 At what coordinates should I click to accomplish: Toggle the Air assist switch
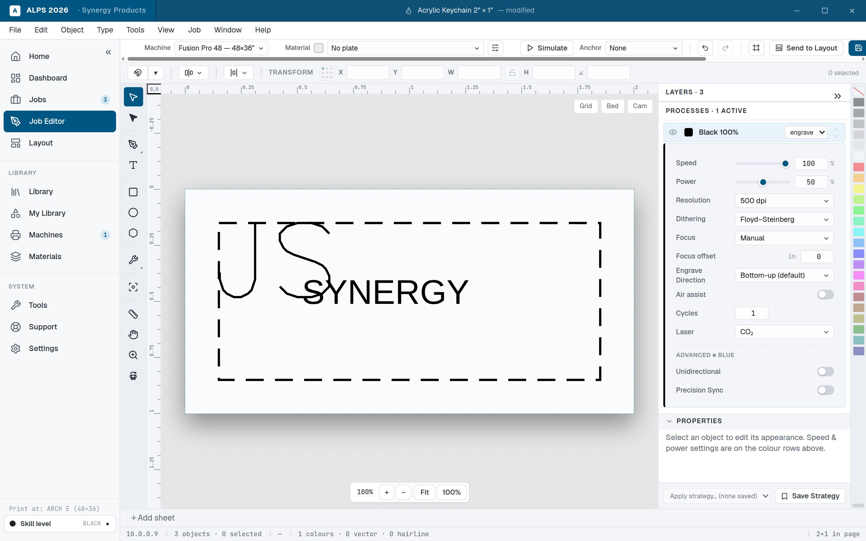coord(826,295)
